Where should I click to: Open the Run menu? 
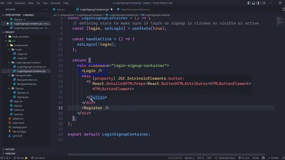(x=45, y=3)
